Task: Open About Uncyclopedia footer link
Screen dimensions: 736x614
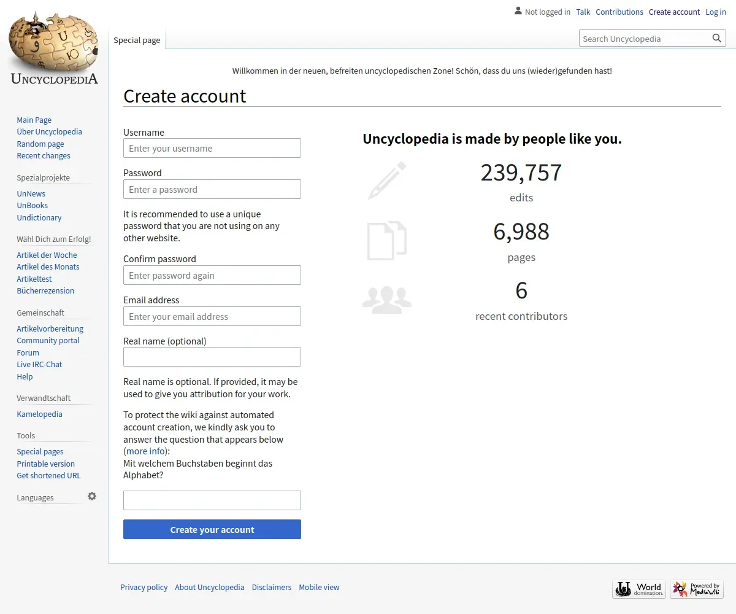Action: coord(209,587)
